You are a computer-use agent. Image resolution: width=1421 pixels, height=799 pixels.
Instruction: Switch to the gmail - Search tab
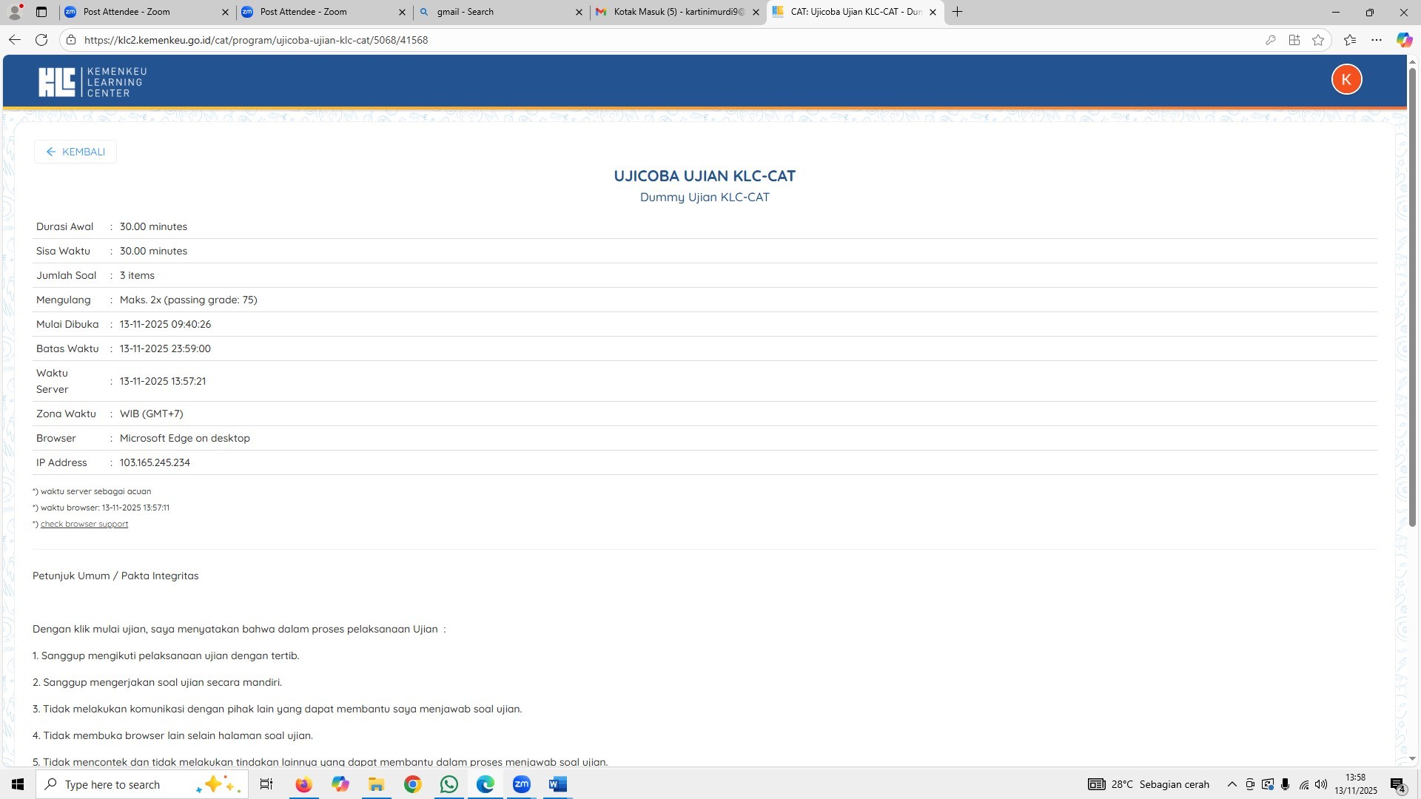[500, 12]
